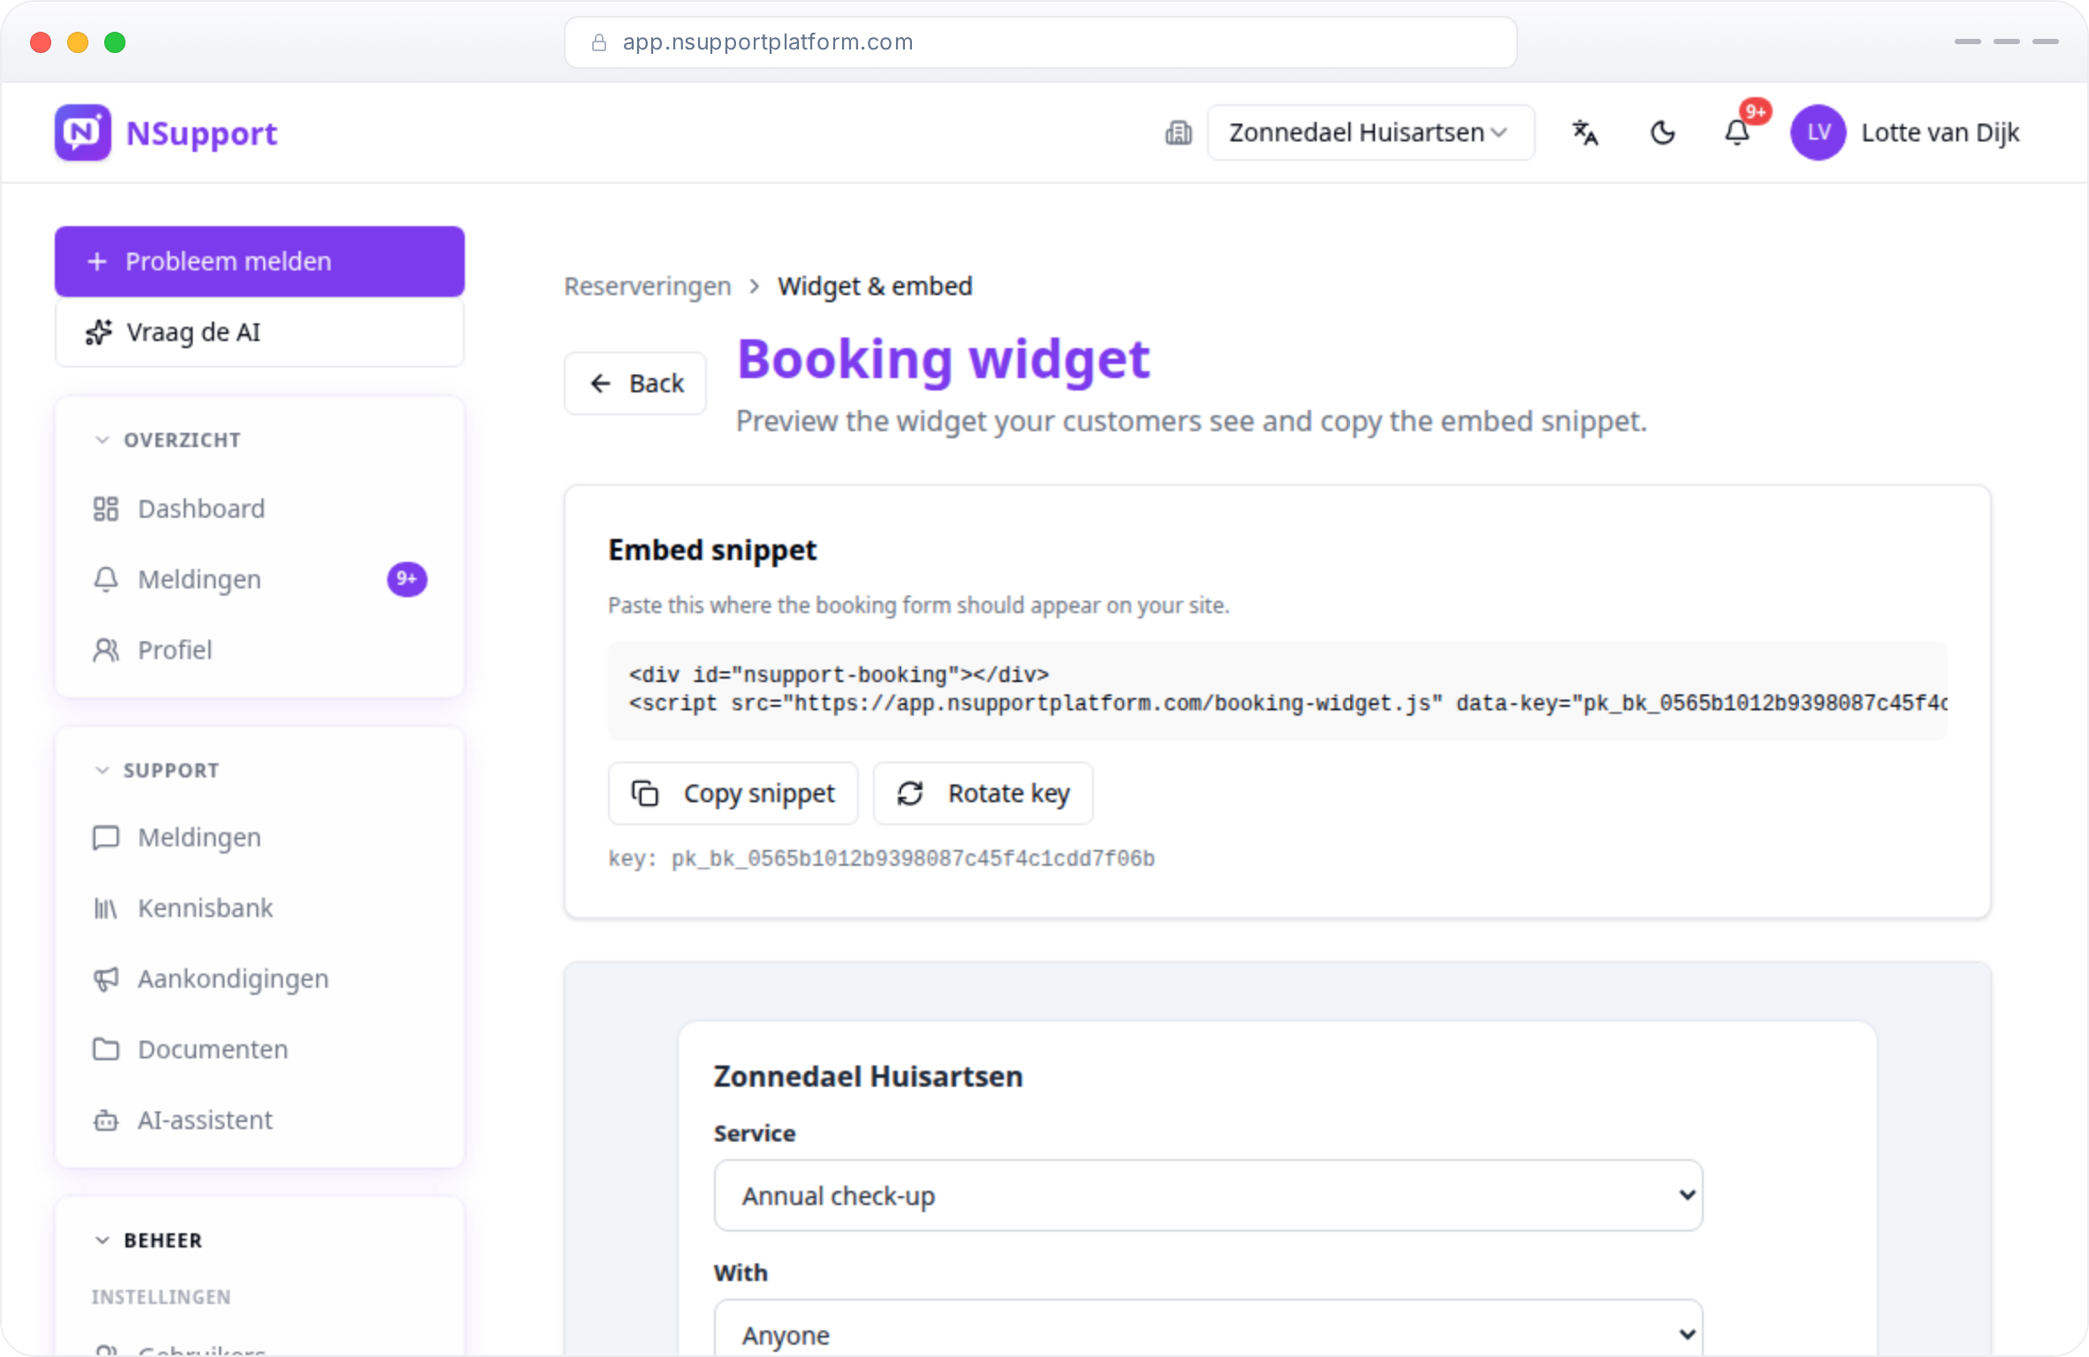The height and width of the screenshot is (1357, 2089).
Task: Open the Zonnedael Huisartsen organization dropdown
Action: click(x=1371, y=133)
